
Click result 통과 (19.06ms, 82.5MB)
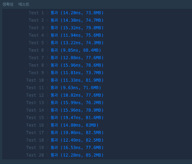click(77, 133)
